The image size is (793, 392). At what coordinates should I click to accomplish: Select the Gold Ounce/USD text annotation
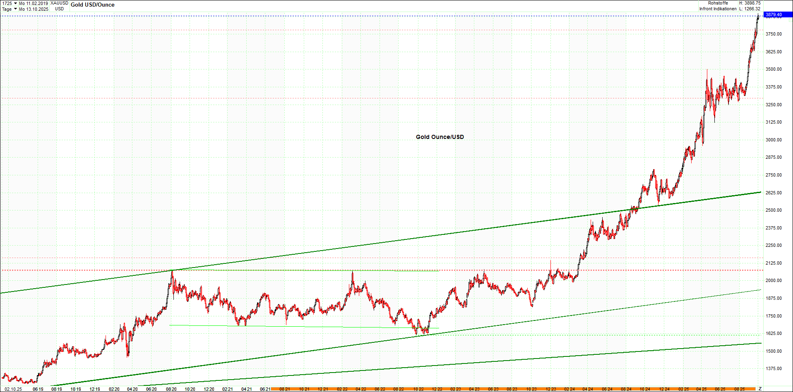pos(440,137)
